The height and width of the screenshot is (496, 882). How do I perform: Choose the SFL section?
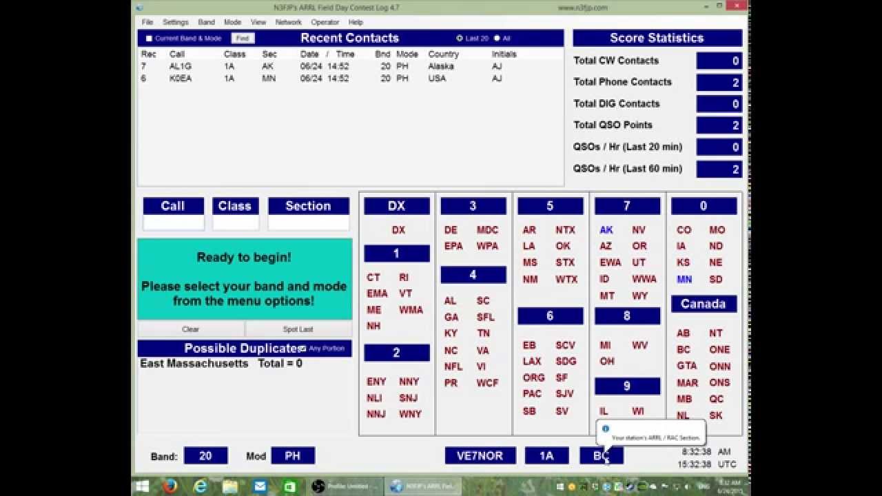[x=485, y=318]
